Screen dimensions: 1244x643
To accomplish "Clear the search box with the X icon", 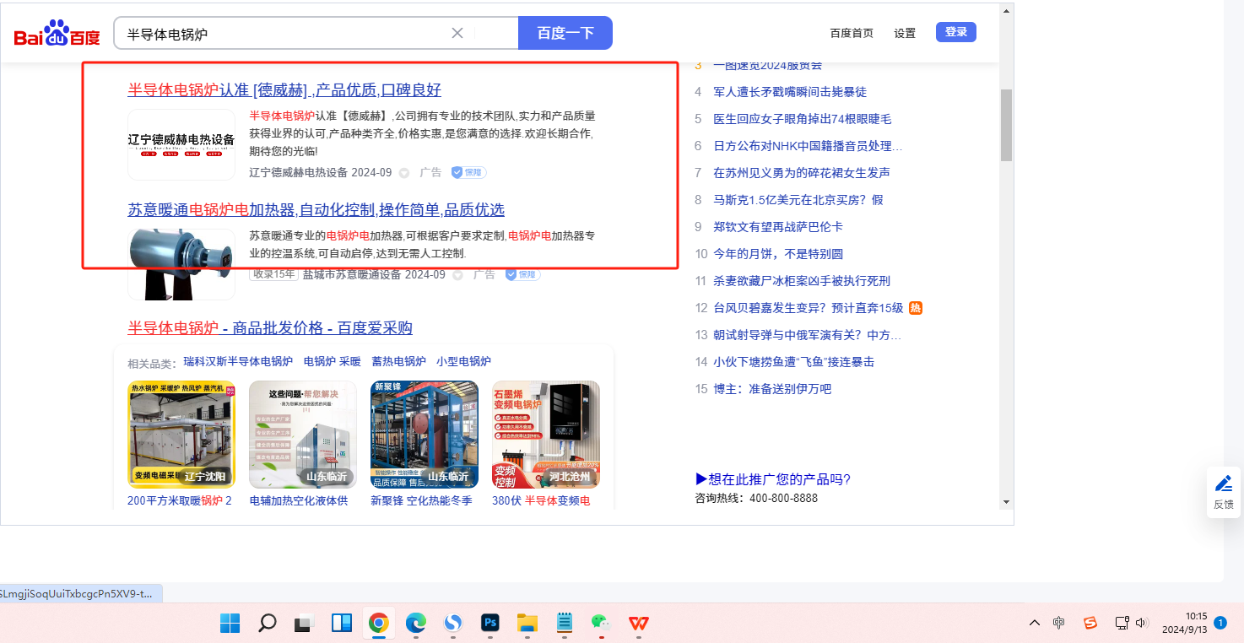I will point(457,33).
